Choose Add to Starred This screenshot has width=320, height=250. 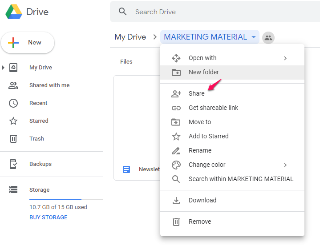[232, 137]
